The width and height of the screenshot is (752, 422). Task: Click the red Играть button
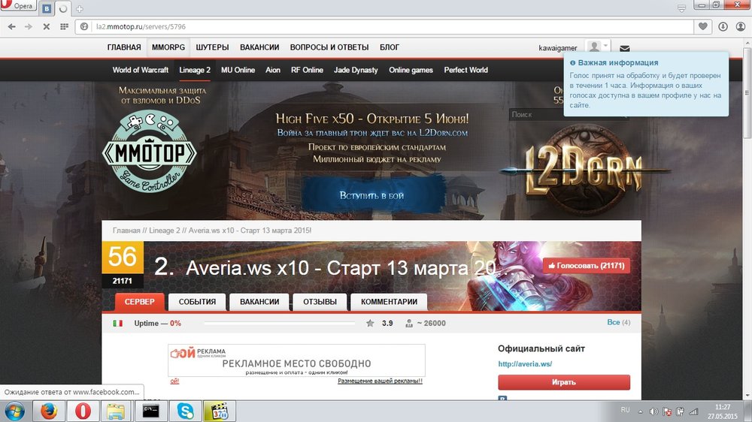tap(563, 382)
